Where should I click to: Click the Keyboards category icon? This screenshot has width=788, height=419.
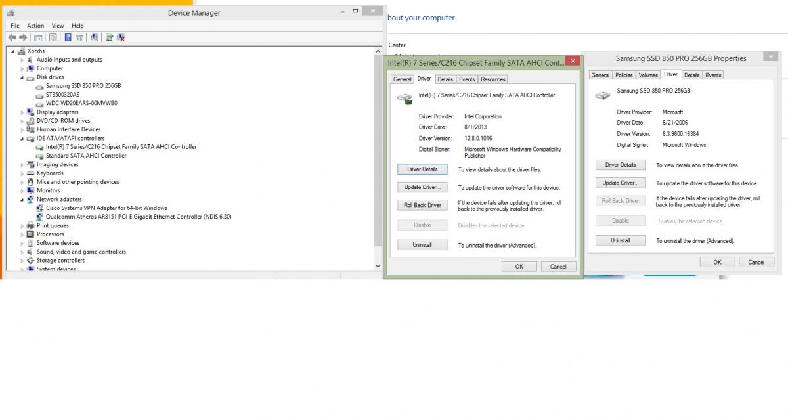pos(31,173)
